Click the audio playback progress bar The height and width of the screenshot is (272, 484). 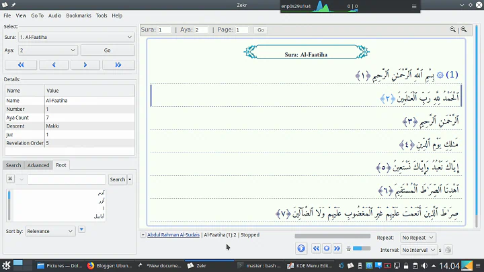click(333, 236)
